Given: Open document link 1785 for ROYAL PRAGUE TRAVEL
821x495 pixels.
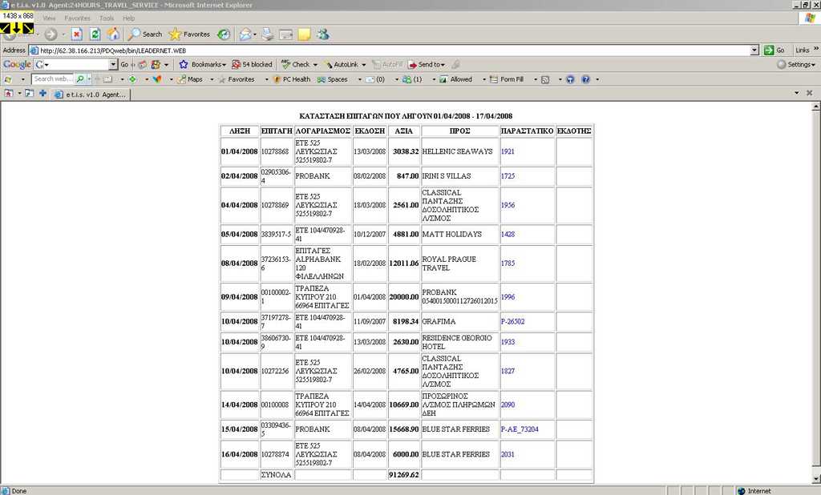Looking at the screenshot, I should [508, 264].
